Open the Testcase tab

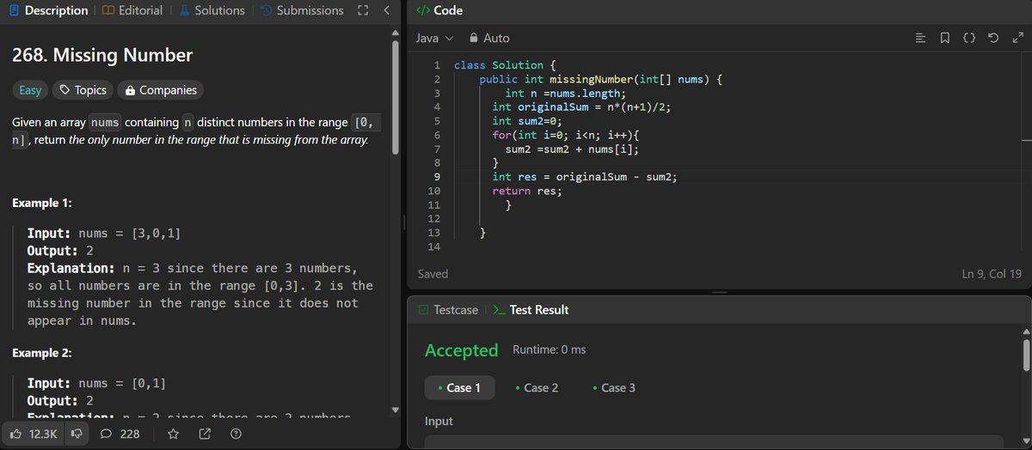click(448, 310)
